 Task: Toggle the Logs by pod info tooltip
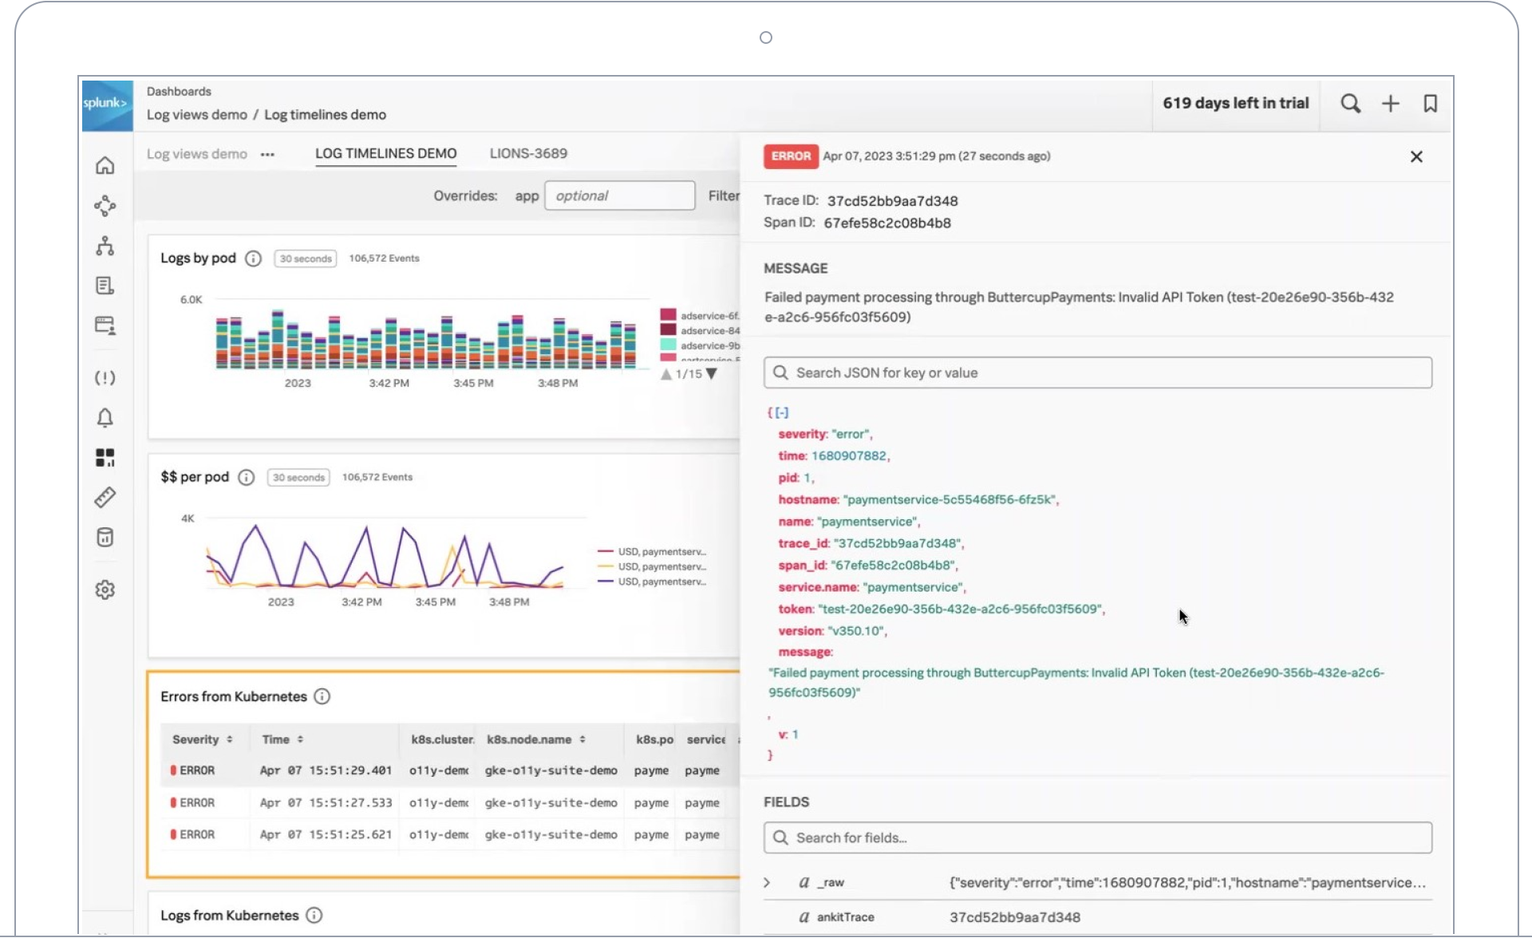254,258
